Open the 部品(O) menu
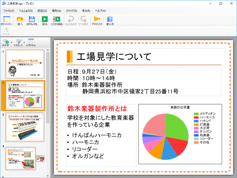Viewport: 237px width, 178px height. [x=42, y=11]
